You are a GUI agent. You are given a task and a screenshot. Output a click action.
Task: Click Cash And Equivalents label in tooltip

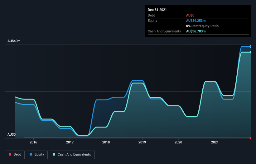(x=164, y=31)
